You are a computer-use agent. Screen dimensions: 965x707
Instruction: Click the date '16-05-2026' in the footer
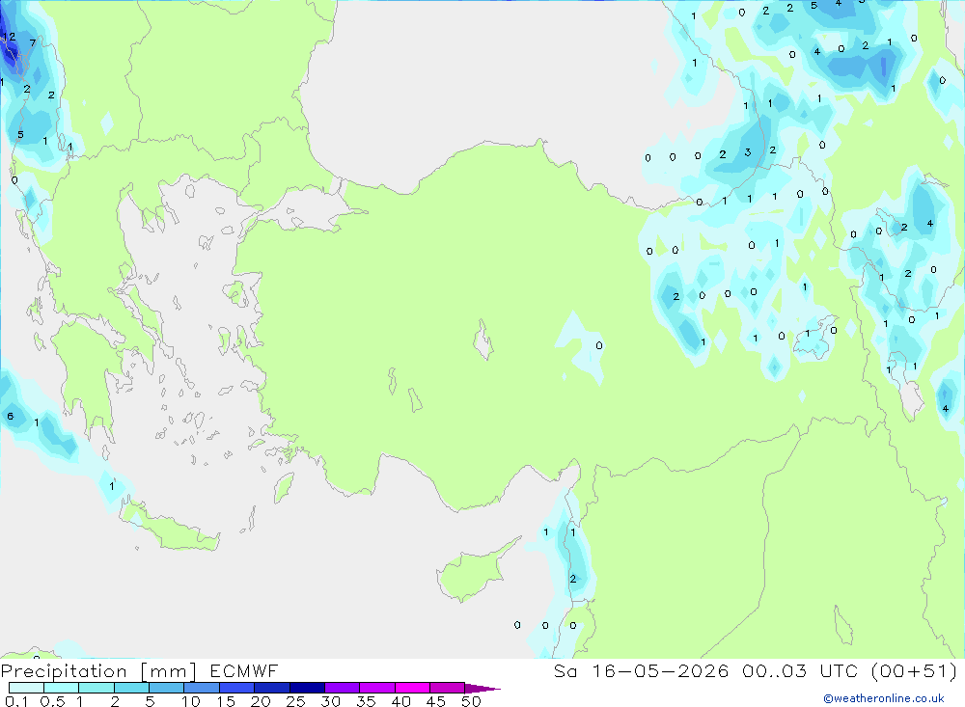coord(660,671)
